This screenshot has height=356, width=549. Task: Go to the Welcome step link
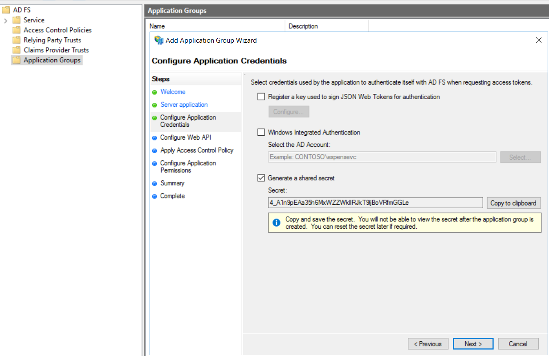[x=173, y=92]
